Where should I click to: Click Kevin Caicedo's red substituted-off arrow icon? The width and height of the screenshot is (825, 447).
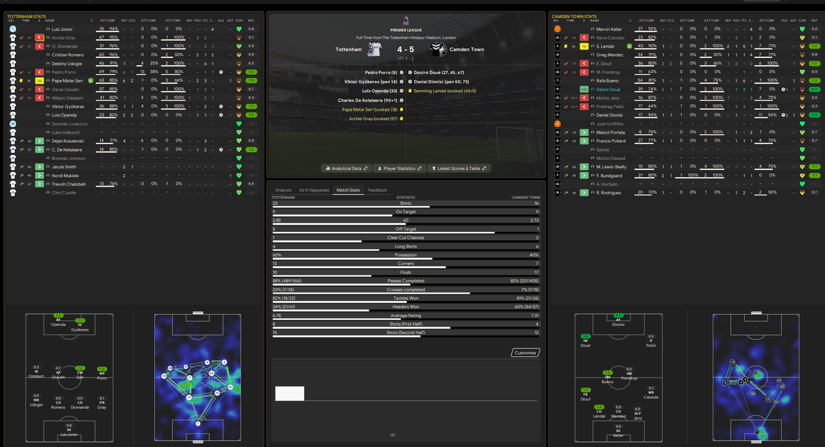point(584,37)
